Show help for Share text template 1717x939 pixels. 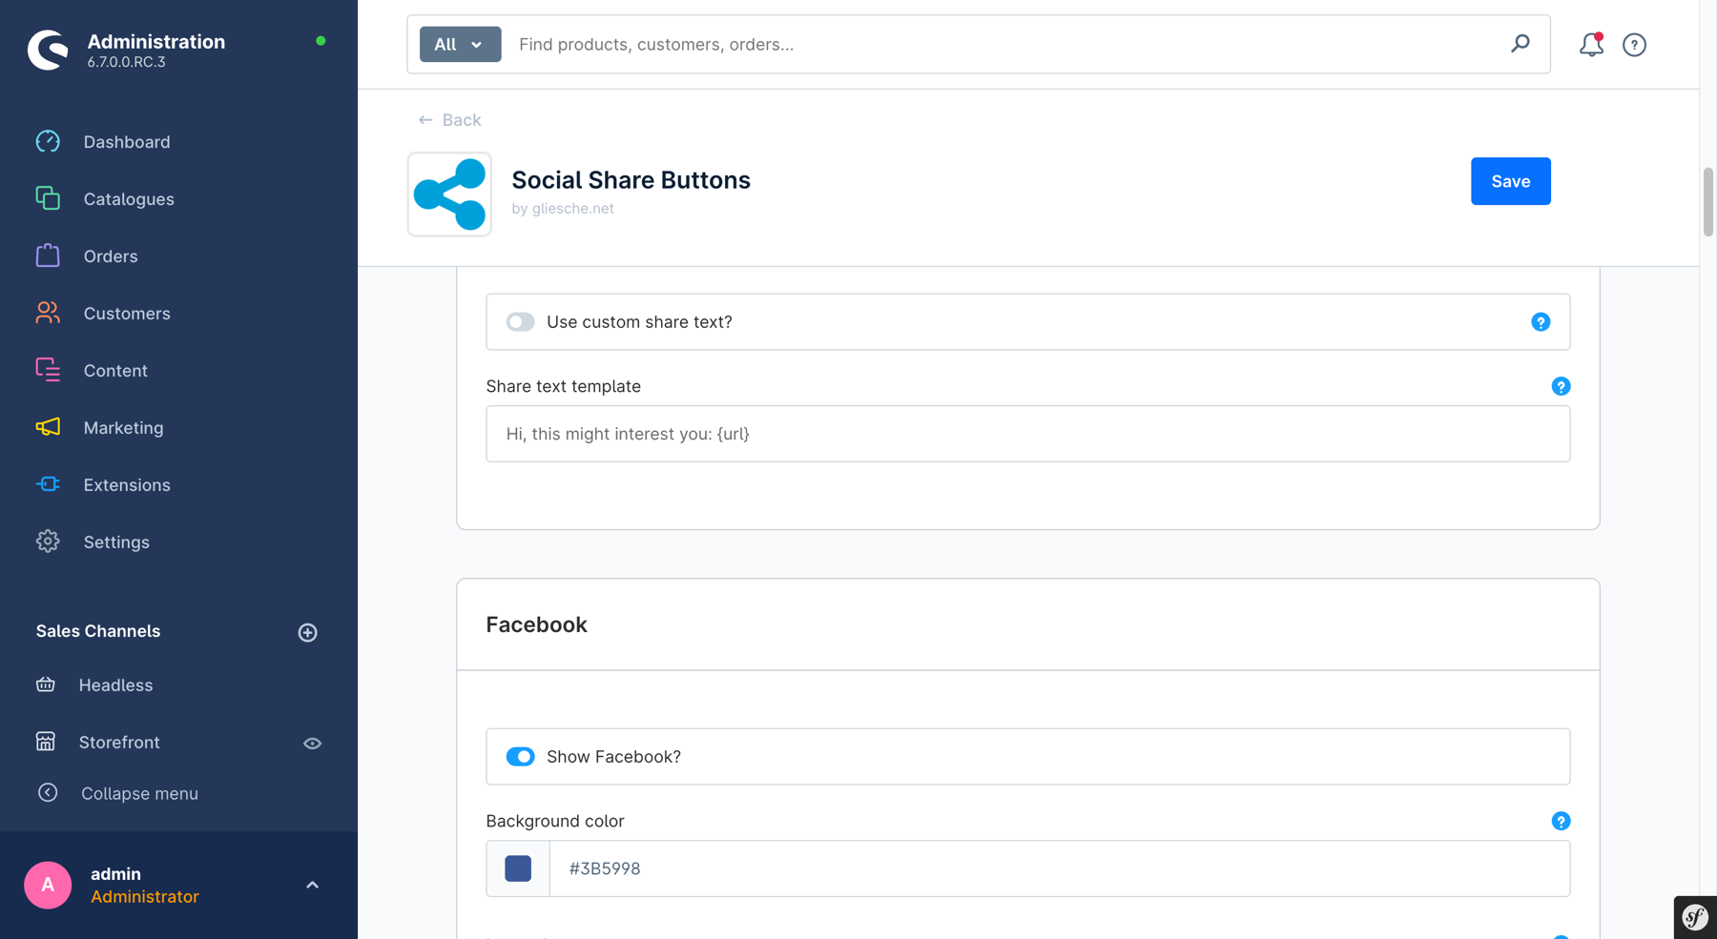pyautogui.click(x=1561, y=386)
